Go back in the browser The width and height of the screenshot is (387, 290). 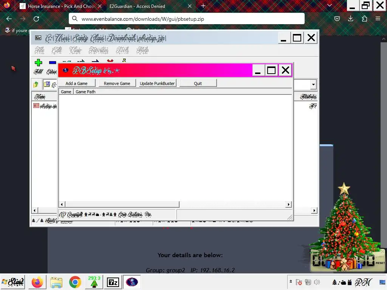tap(9, 19)
